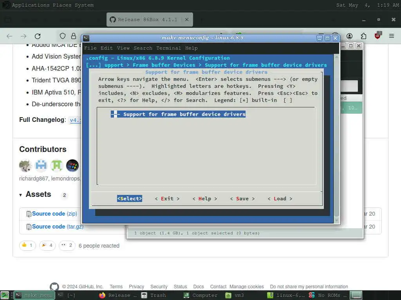Switch to the Computer taskbar item
Image resolution: width=401 pixels, height=300 pixels.
pos(201,295)
